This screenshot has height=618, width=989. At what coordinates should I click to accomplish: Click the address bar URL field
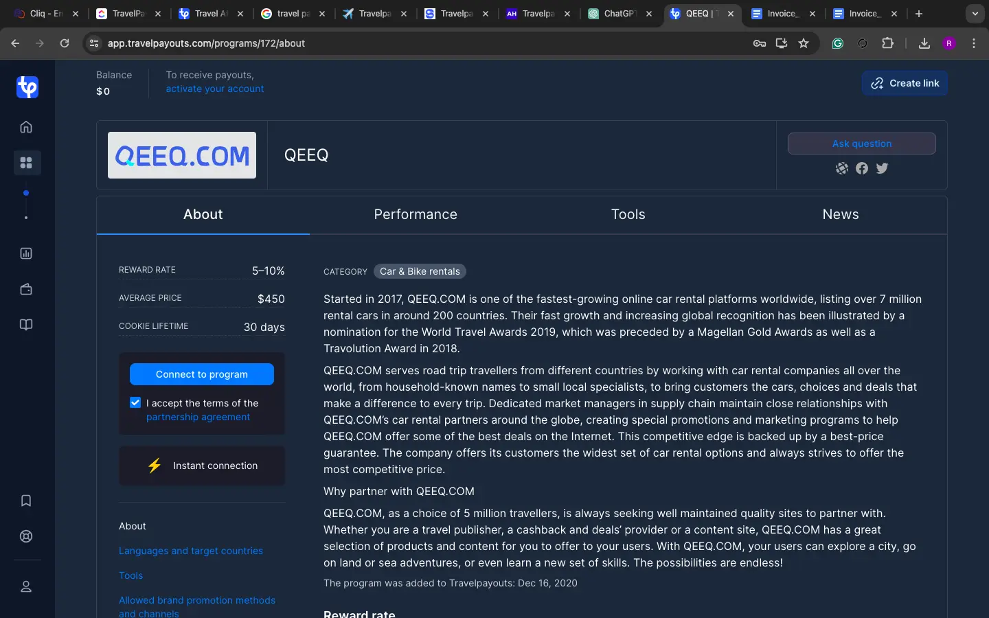pos(426,43)
